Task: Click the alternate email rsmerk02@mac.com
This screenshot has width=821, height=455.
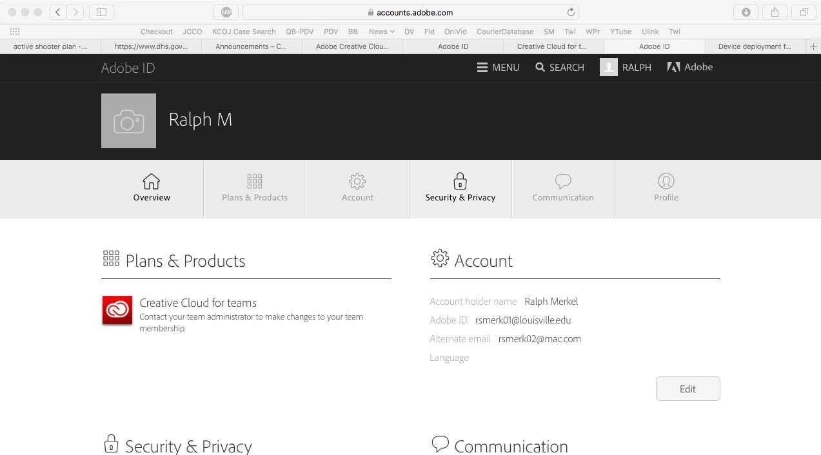Action: point(540,339)
